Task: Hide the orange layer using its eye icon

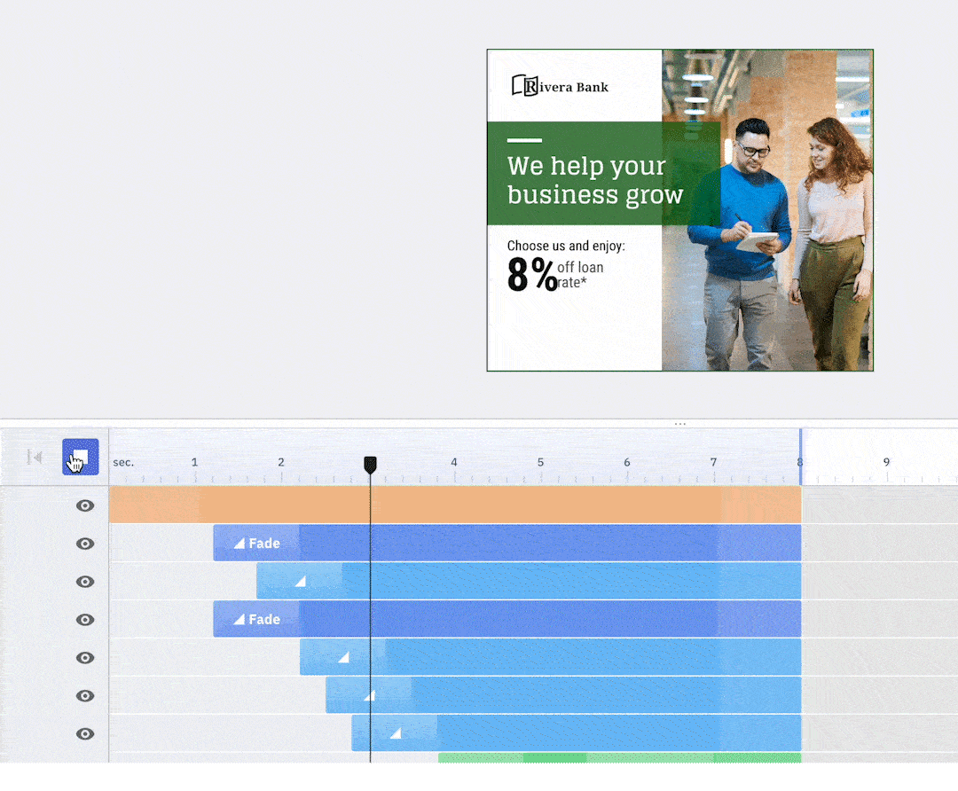Action: [85, 505]
